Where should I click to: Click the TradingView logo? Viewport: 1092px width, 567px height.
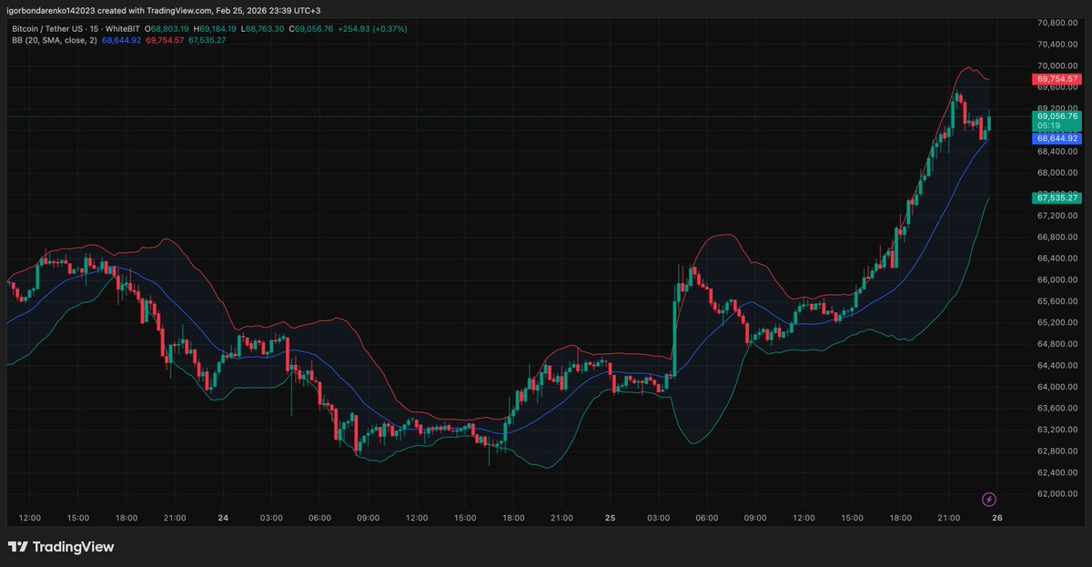pyautogui.click(x=61, y=546)
